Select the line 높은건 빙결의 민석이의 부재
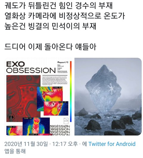143x158 pixels. (x=50, y=26)
